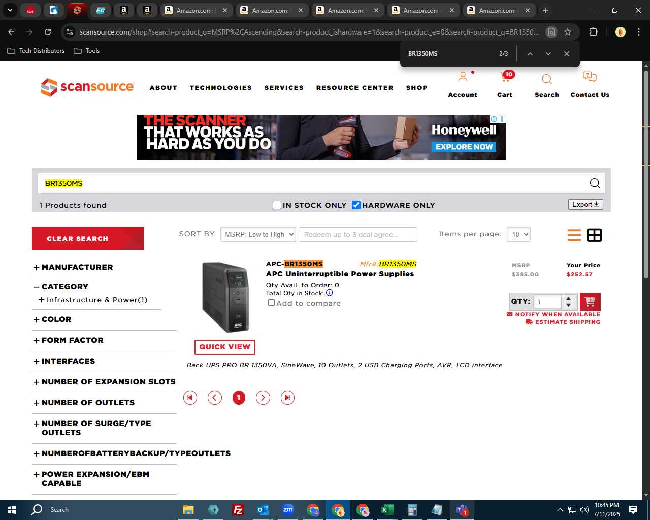
Task: Expand the INTERFACES filter
Action: click(x=64, y=361)
